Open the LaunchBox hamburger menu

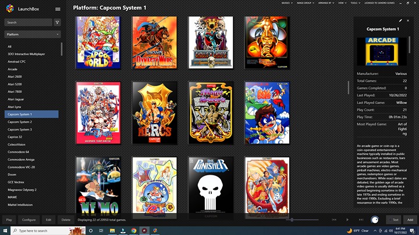click(58, 9)
